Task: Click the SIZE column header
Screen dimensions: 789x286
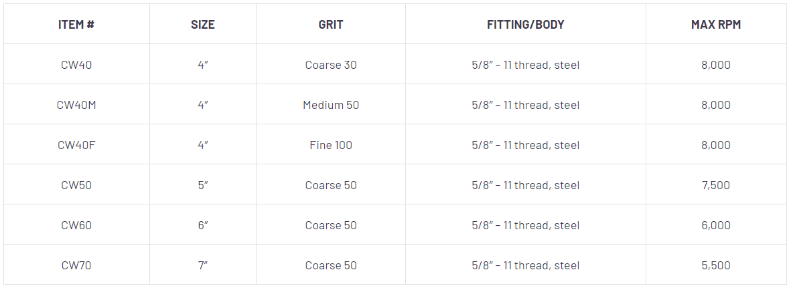Action: click(x=203, y=25)
